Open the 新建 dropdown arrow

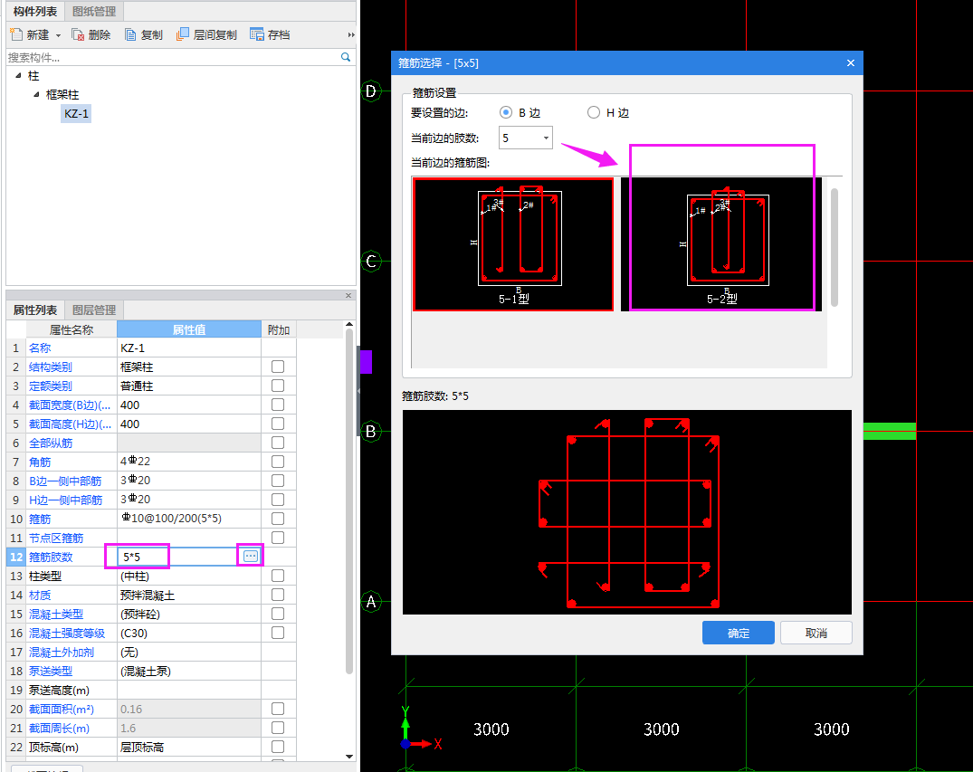coord(58,35)
